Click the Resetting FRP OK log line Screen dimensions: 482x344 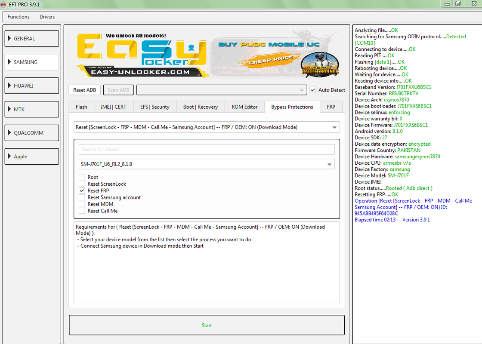click(x=377, y=194)
